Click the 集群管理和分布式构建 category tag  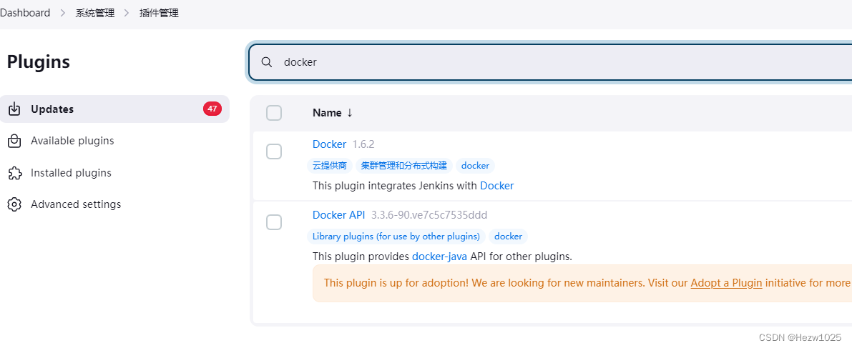(x=403, y=166)
